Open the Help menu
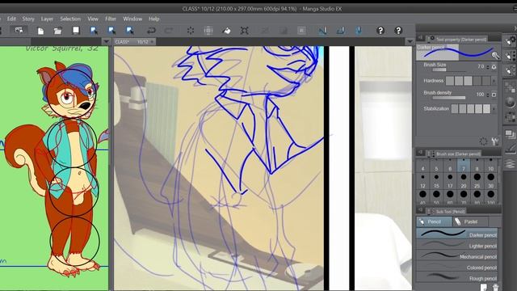The image size is (517, 291). click(154, 19)
